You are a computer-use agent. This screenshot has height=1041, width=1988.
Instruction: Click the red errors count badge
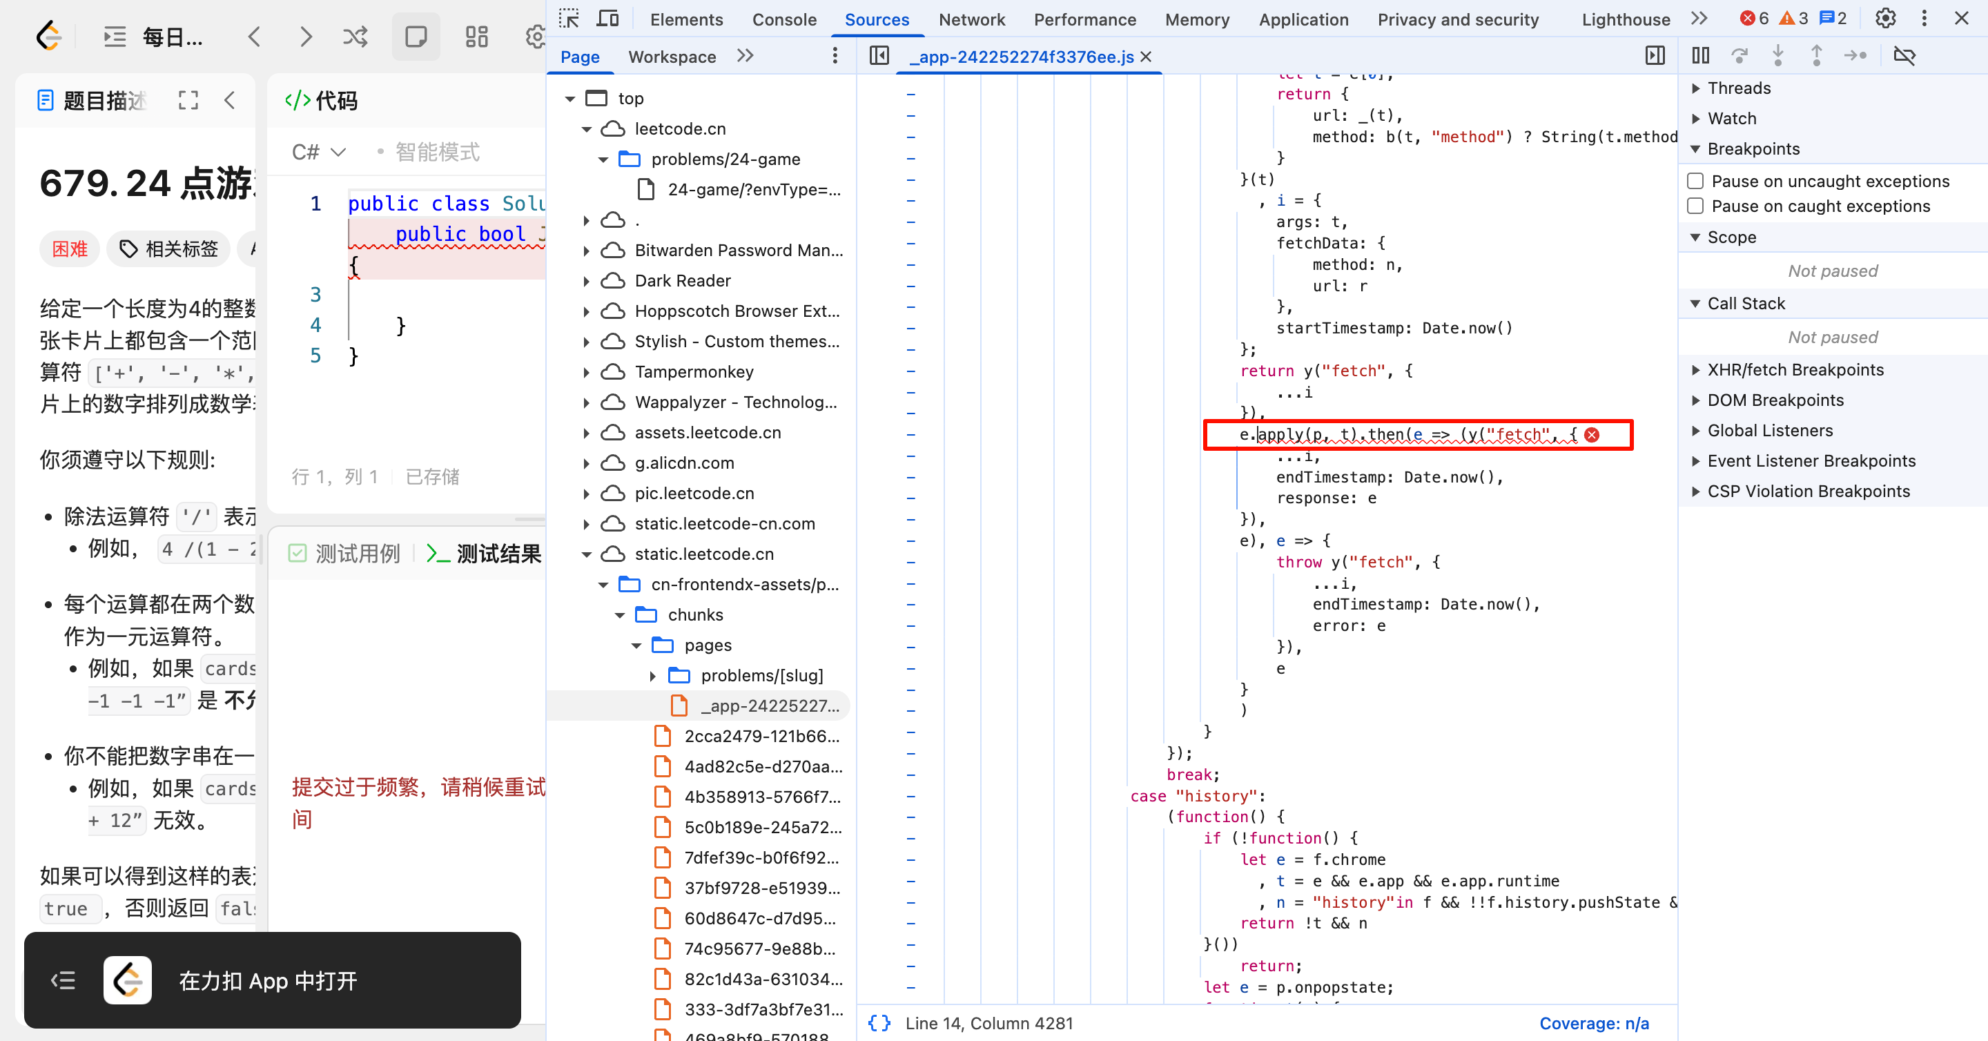pos(1753,19)
